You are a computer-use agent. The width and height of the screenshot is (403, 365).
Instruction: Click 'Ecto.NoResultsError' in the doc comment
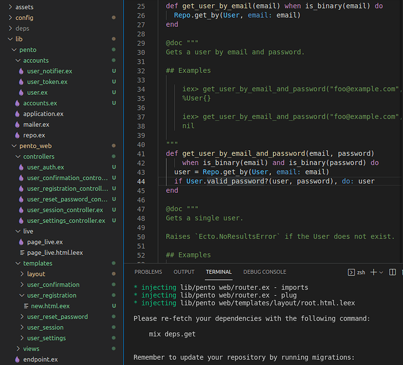[x=238, y=237]
